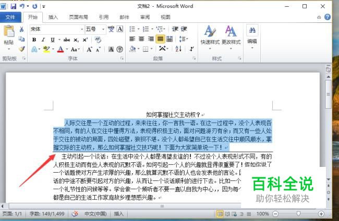
Task: Select the Format Painter brush
Action: click(21, 49)
